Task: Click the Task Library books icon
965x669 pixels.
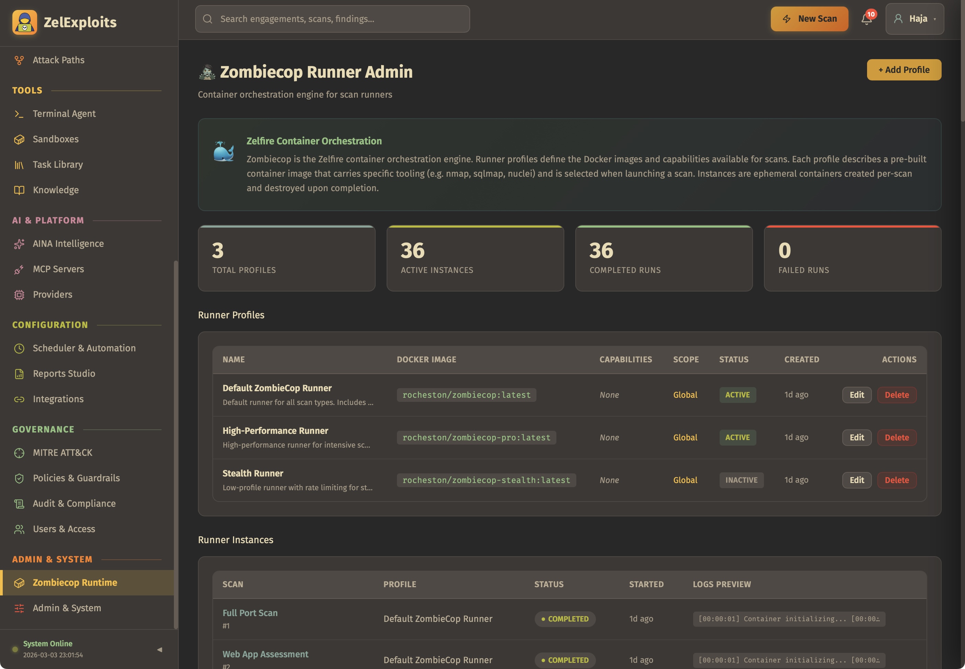Action: pos(19,165)
